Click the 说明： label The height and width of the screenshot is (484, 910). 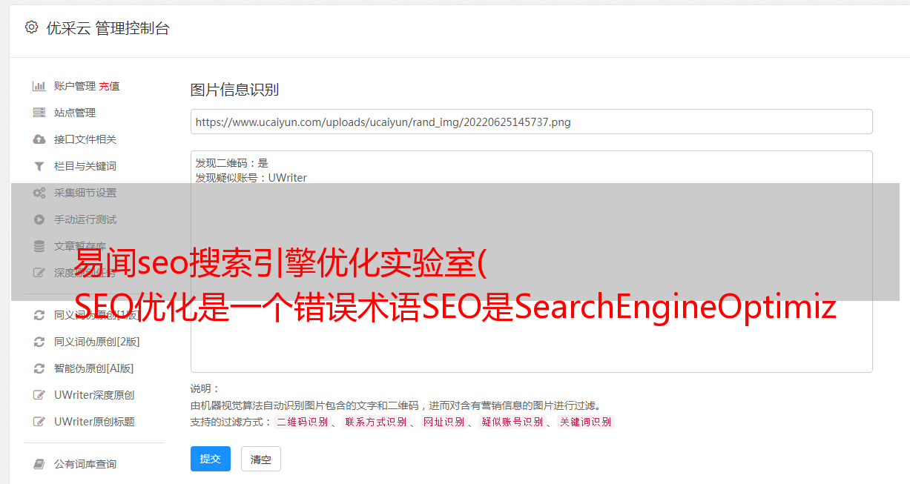coord(205,388)
